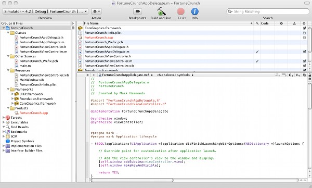Click the Implementation Files smart folder icon

point(8,146)
